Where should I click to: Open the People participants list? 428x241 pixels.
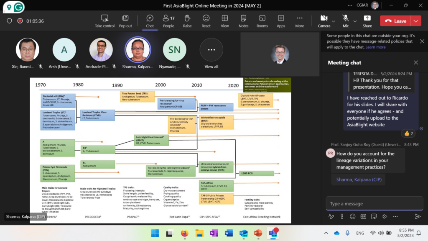(x=168, y=18)
